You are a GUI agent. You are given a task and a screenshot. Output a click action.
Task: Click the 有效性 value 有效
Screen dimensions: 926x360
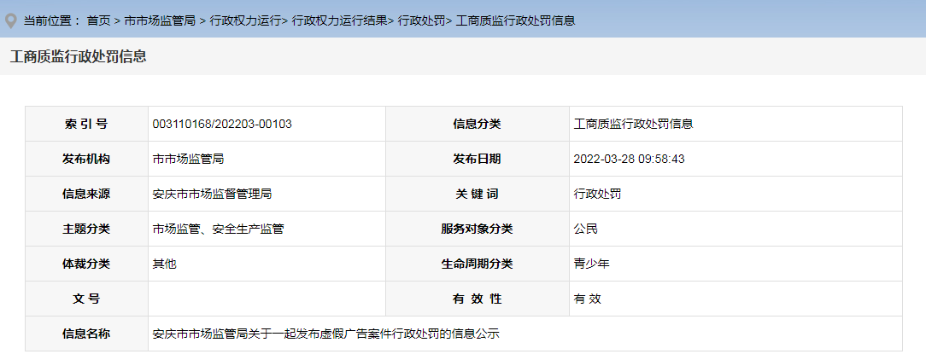pyautogui.click(x=586, y=299)
